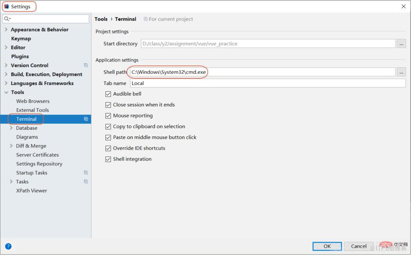Expand the Tasks subsection arrow
This screenshot has width=411, height=255.
click(11, 182)
